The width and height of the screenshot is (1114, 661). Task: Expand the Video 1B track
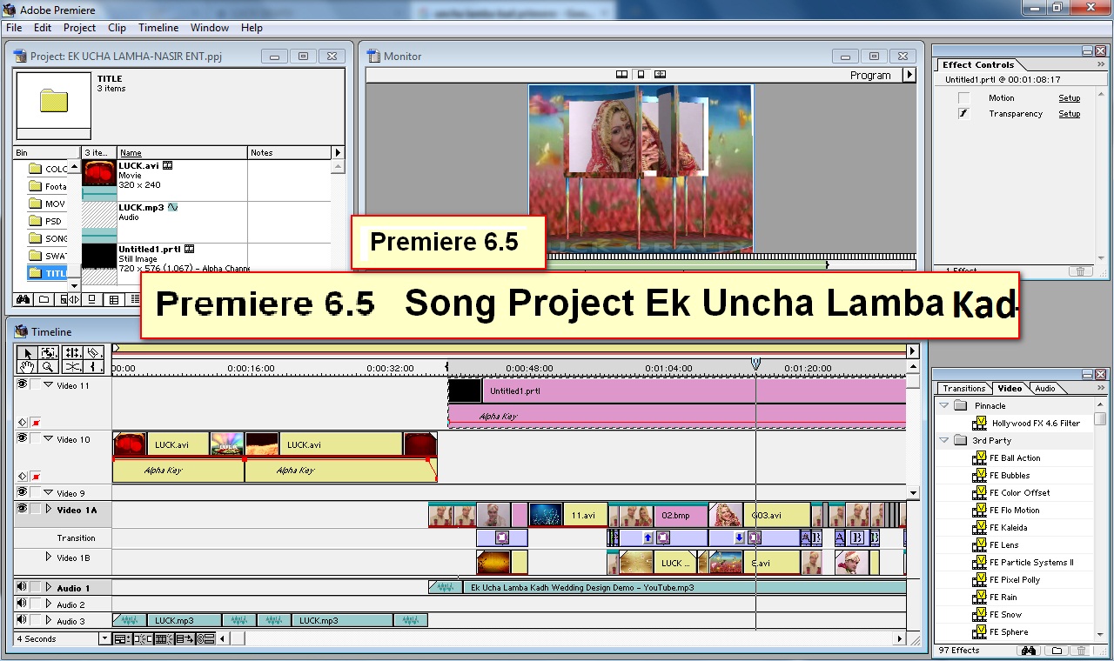(x=49, y=557)
